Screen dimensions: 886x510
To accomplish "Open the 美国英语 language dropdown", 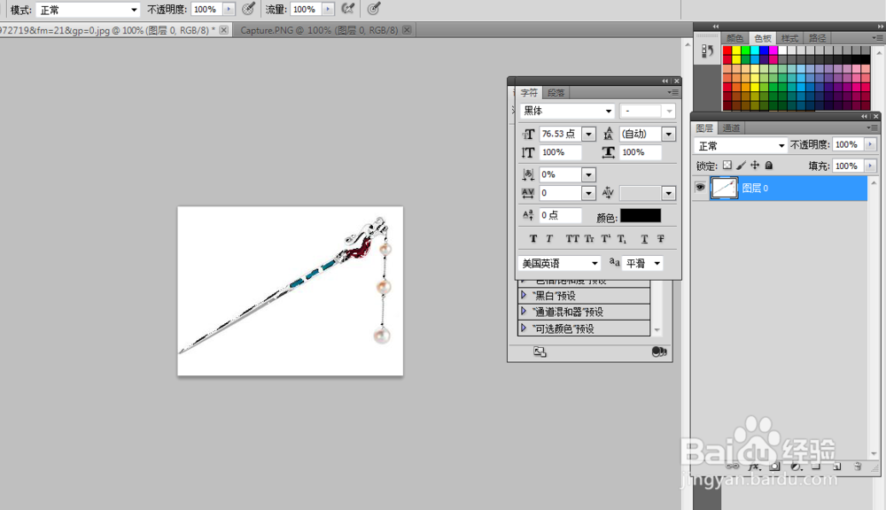I will (x=559, y=263).
